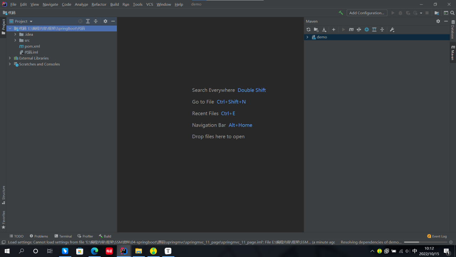Expand the .idea folder

point(15,34)
